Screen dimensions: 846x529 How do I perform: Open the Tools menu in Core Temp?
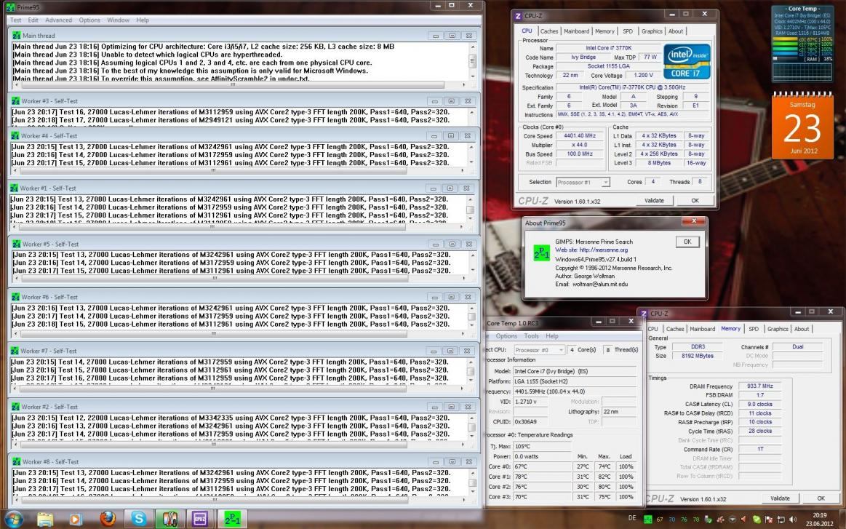pyautogui.click(x=532, y=335)
